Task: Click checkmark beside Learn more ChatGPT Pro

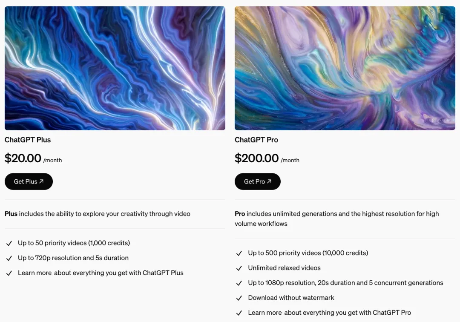Action: tap(239, 313)
